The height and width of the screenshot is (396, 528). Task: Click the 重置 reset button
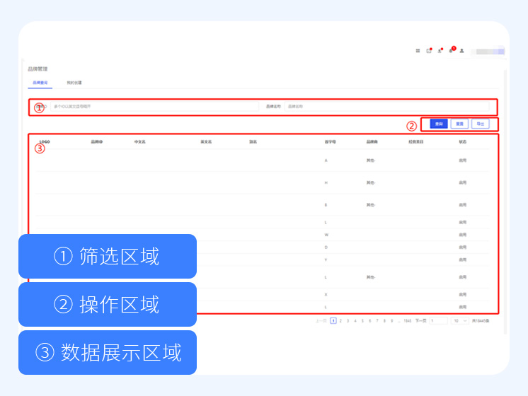coord(459,124)
